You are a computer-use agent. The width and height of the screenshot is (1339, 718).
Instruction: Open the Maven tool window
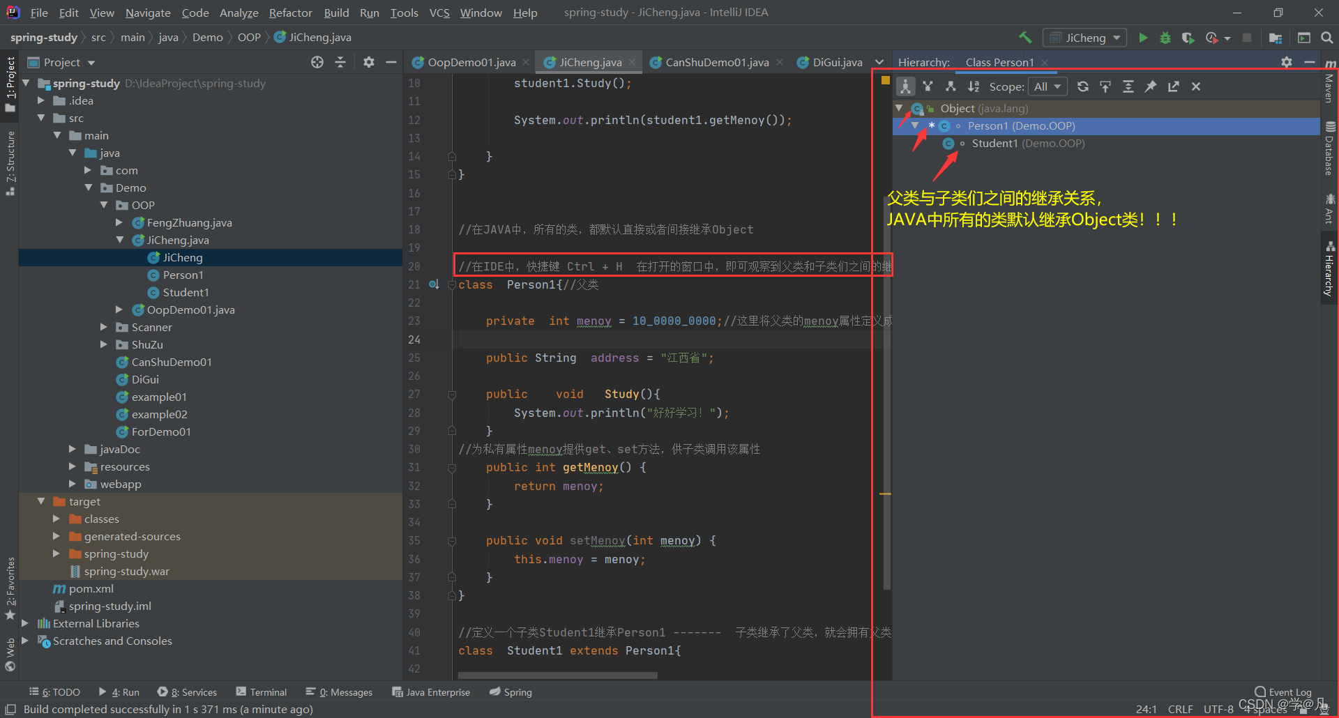pyautogui.click(x=1330, y=80)
